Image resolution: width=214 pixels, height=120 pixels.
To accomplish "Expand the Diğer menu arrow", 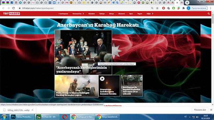I will (x=152, y=13).
